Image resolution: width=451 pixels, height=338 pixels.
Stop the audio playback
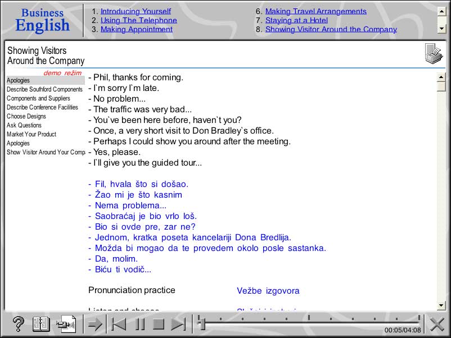pyautogui.click(x=158, y=324)
